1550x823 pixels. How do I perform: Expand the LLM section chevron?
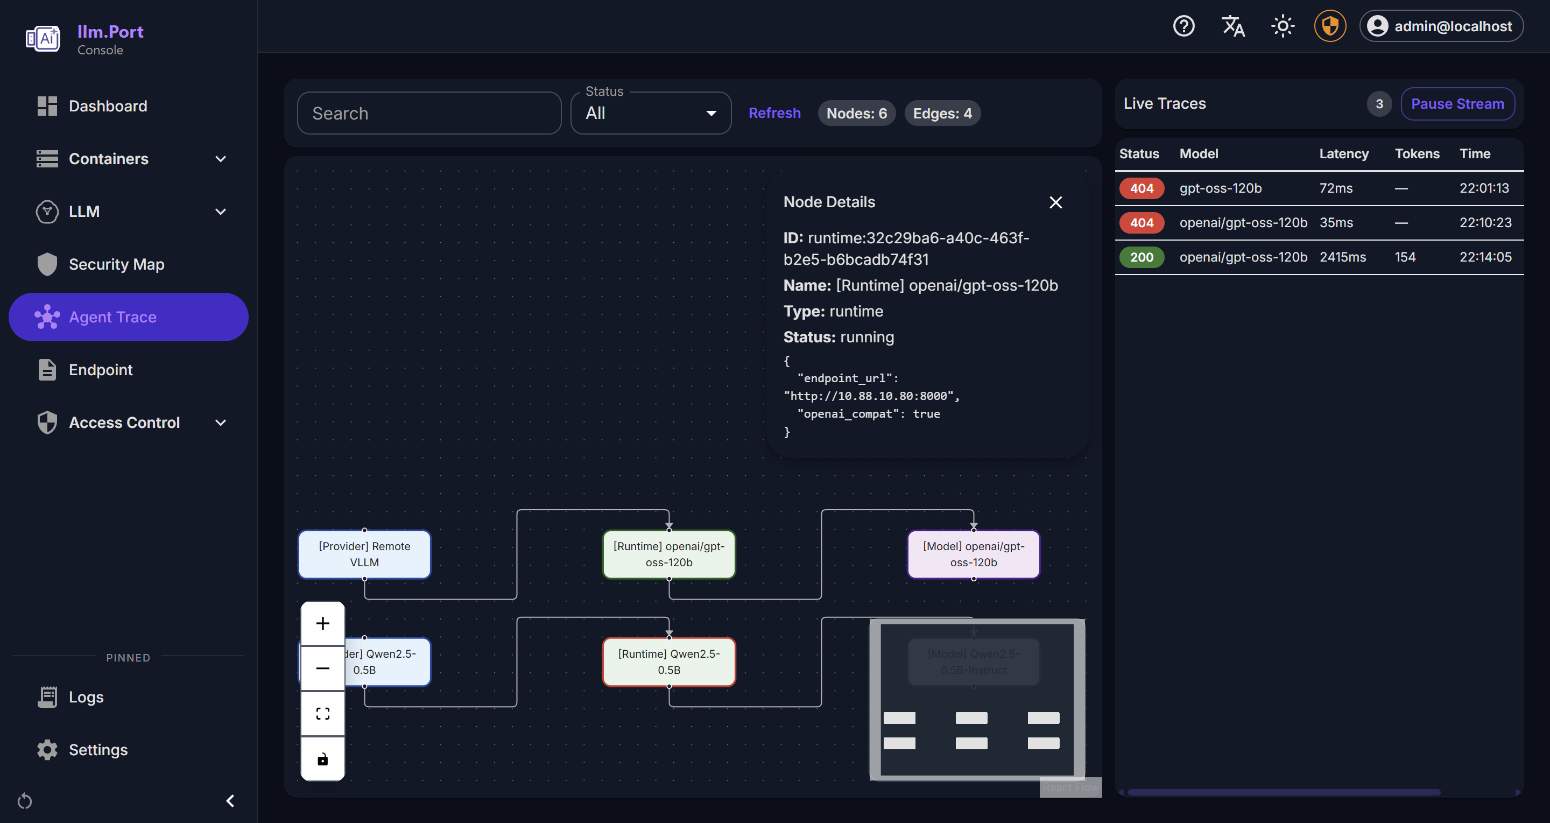point(220,212)
